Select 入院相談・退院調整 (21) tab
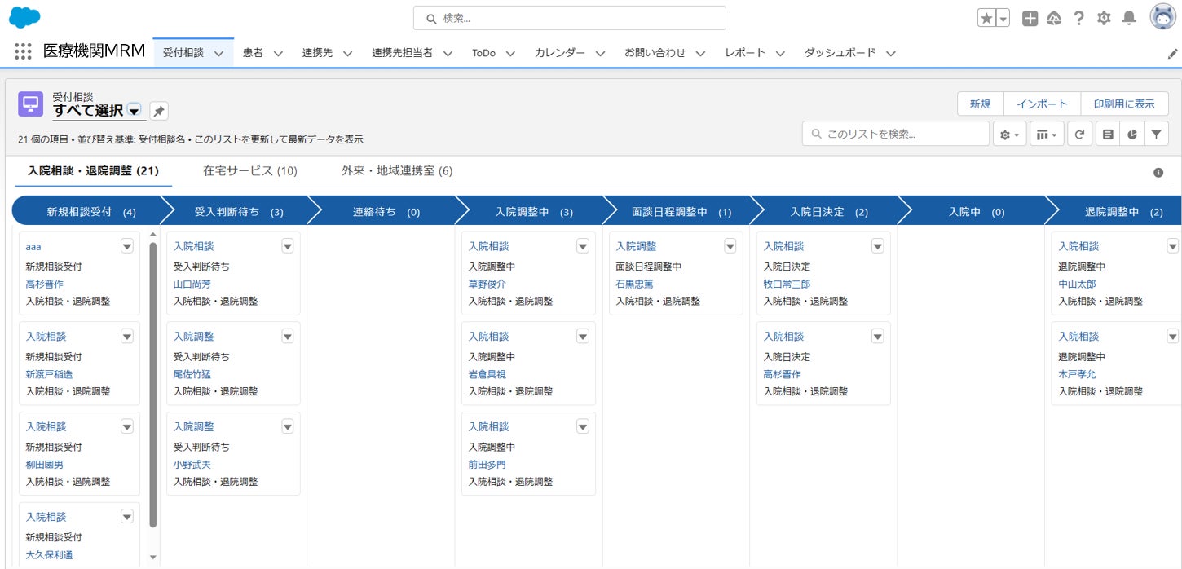Screen dimensions: 1182x569 tap(93, 171)
